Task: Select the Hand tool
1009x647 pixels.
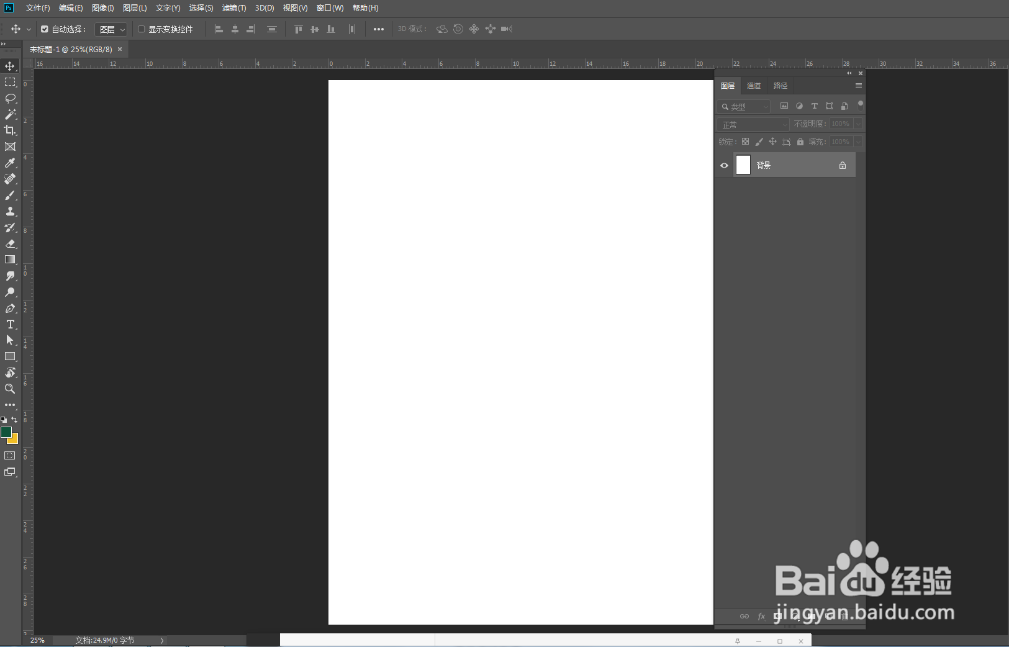Action: (10, 373)
